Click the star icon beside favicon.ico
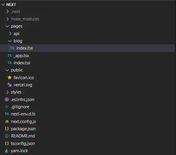 [x=10, y=77]
